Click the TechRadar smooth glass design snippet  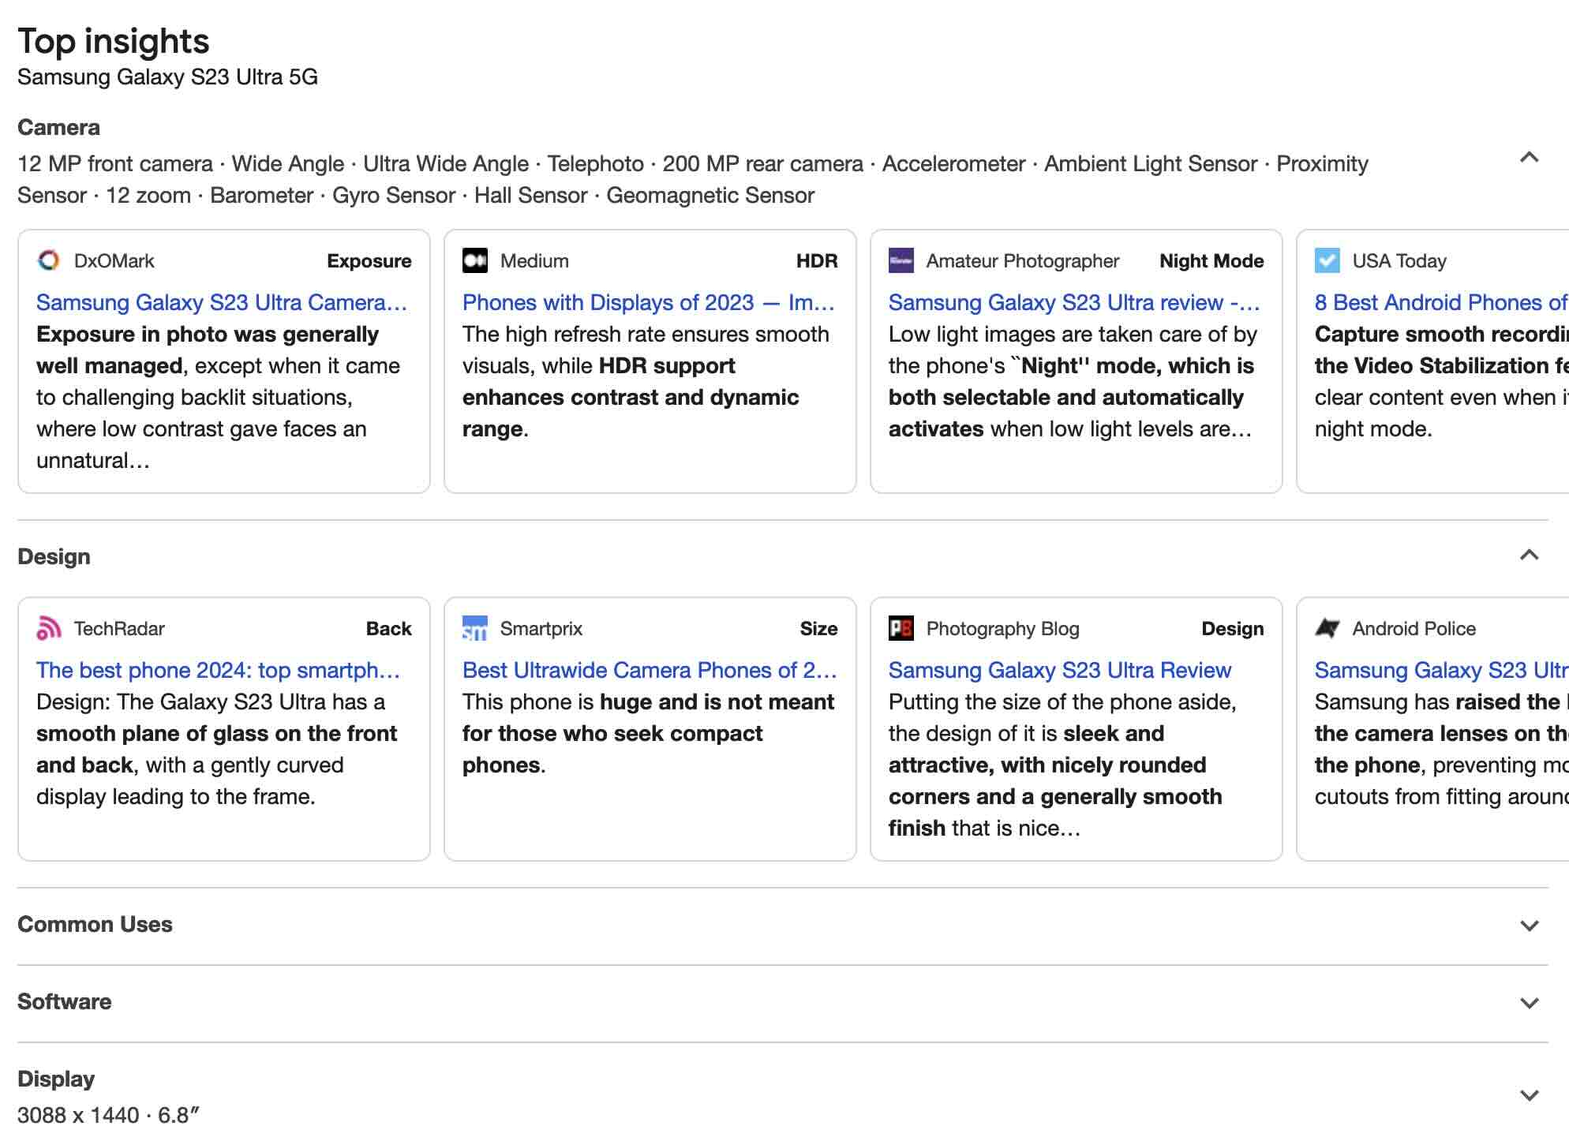[x=217, y=749]
